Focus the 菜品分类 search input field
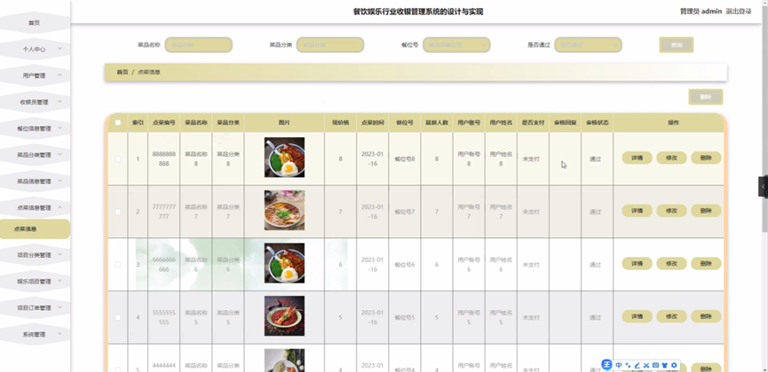This screenshot has height=372, width=768. click(x=330, y=45)
